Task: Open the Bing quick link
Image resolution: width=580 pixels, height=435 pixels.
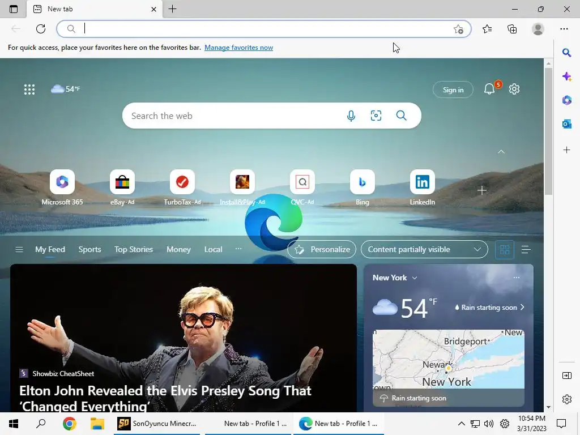Action: coord(362,187)
